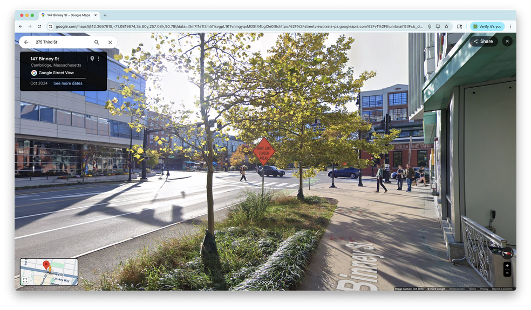Go back using the search box arrow
531x310 pixels.
click(x=26, y=42)
